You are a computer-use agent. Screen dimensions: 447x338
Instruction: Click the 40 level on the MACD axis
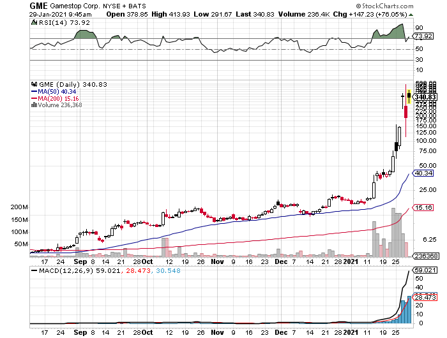click(419, 288)
